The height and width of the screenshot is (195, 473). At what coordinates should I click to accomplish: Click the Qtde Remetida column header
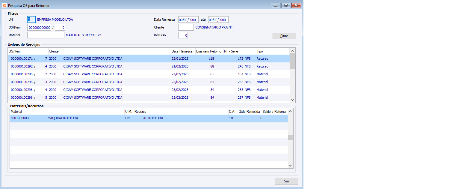(250, 112)
